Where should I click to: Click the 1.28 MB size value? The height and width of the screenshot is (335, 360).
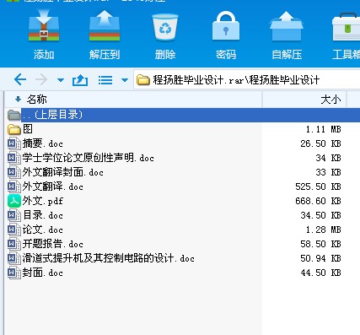[x=324, y=230]
